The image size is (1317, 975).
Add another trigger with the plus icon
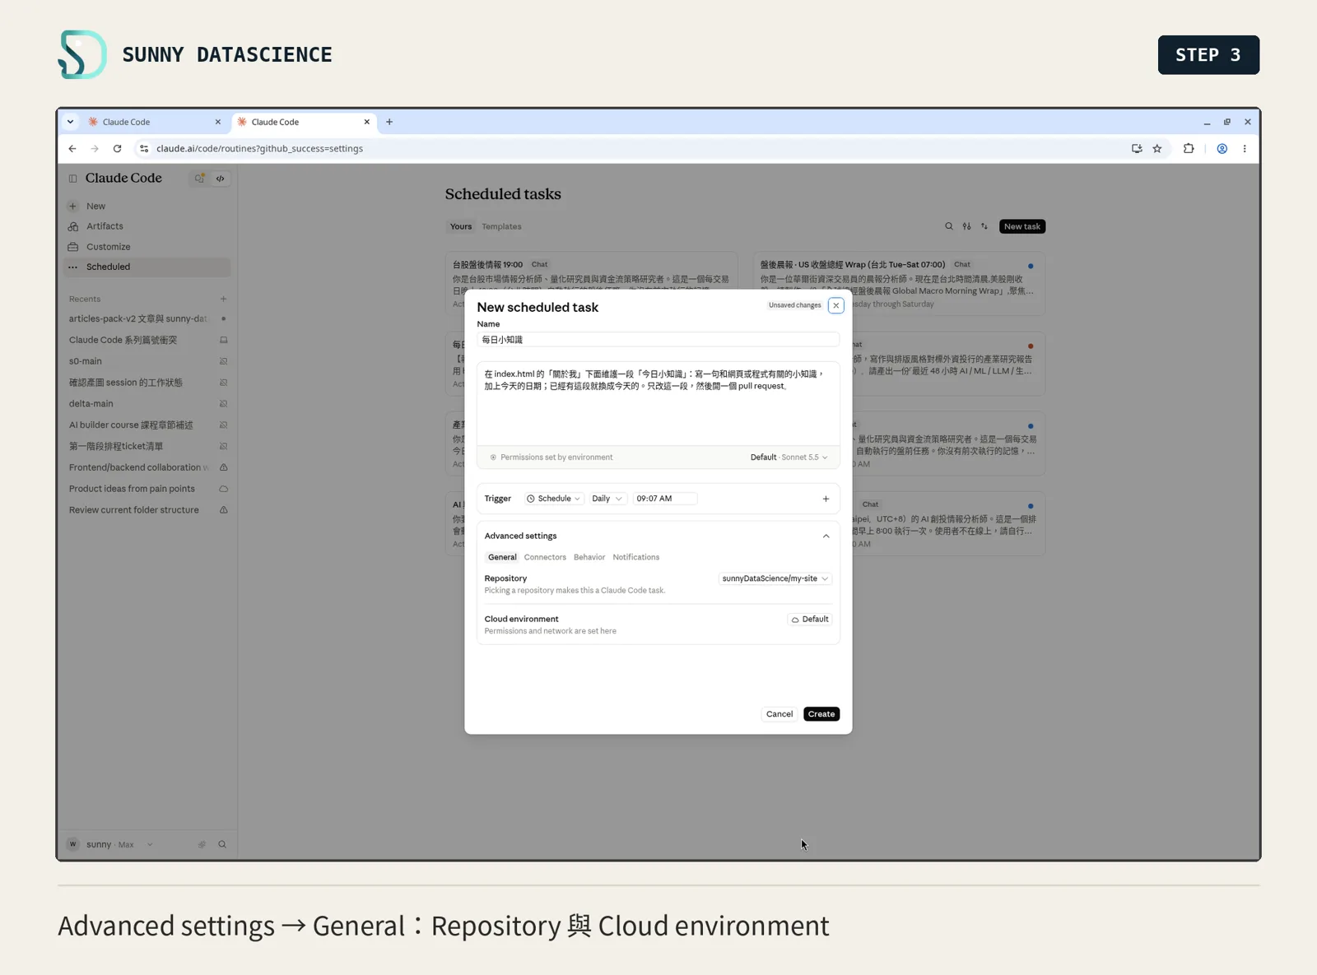pos(826,499)
